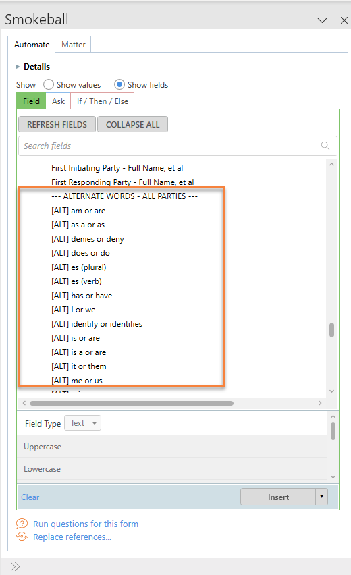Screen dimensions: 351x575
Task: Switch to the Matter tab
Action: 73,45
